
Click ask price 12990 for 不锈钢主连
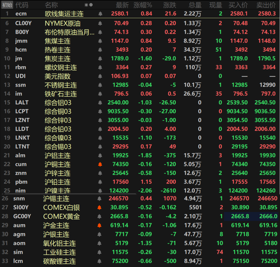click(x=267, y=85)
